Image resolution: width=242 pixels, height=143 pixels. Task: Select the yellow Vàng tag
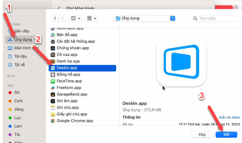coord(16,109)
